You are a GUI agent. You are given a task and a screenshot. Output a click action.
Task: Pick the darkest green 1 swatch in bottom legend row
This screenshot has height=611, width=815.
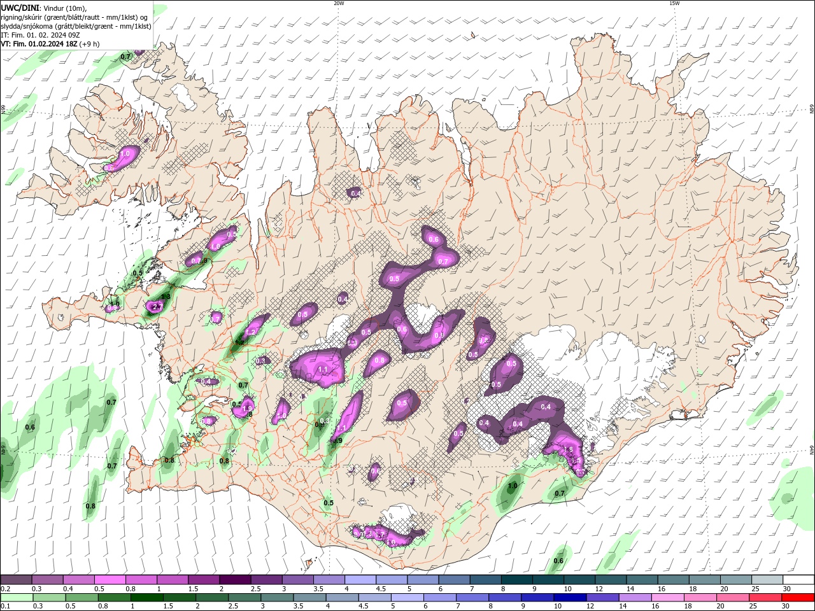[x=147, y=598]
